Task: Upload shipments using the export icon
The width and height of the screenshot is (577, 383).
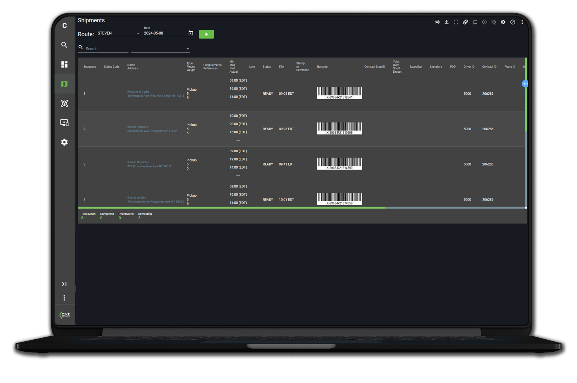Action: pos(446,22)
